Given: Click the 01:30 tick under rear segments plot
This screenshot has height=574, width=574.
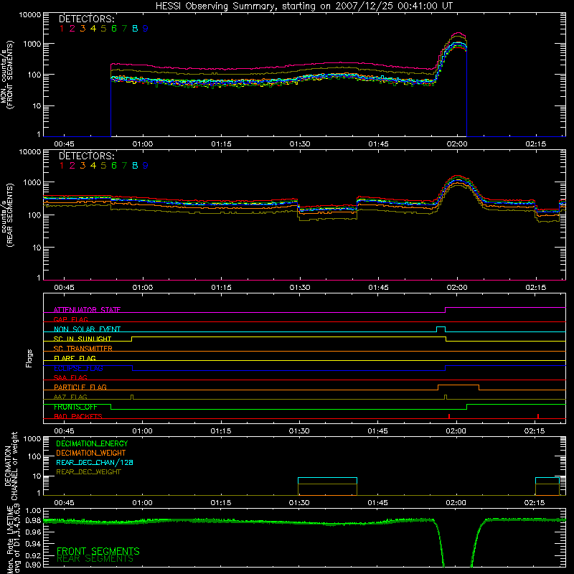Looking at the screenshot, I should (x=300, y=288).
